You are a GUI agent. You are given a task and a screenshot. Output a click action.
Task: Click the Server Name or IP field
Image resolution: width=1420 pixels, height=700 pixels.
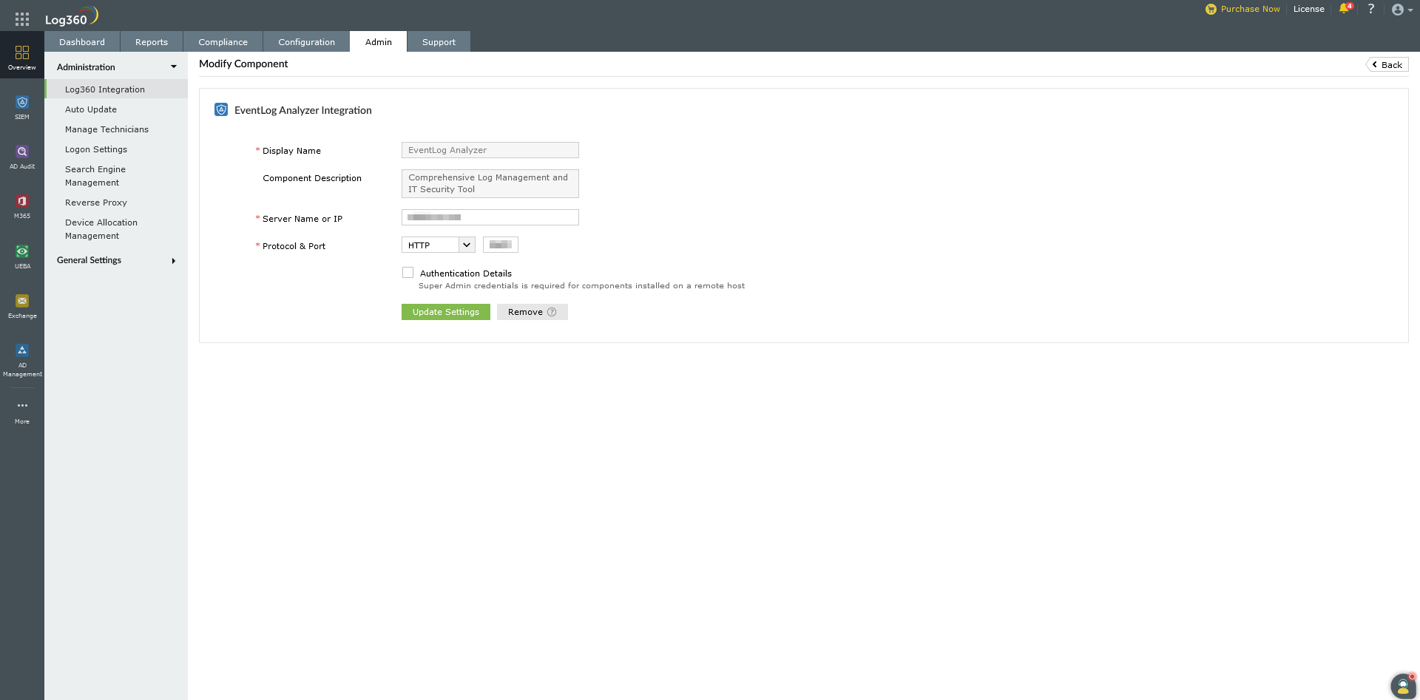click(490, 217)
